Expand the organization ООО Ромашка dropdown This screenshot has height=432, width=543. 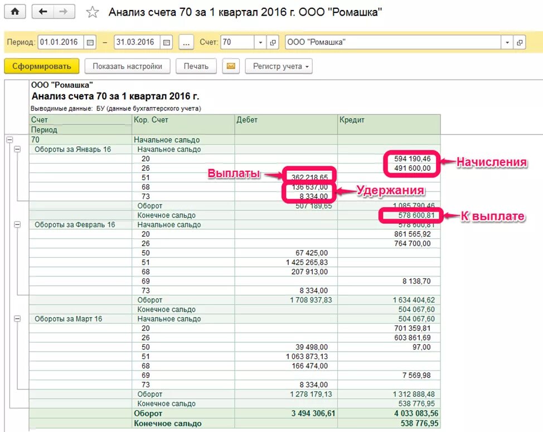(507, 42)
